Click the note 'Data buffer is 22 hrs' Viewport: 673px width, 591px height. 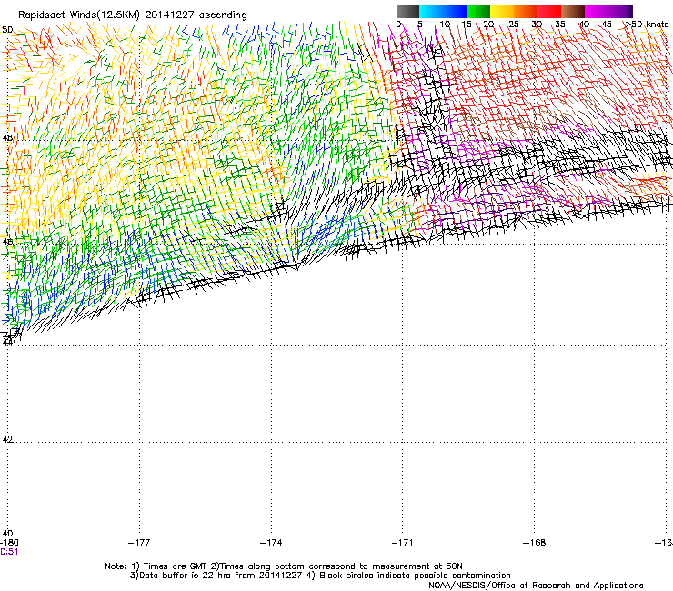click(x=186, y=576)
